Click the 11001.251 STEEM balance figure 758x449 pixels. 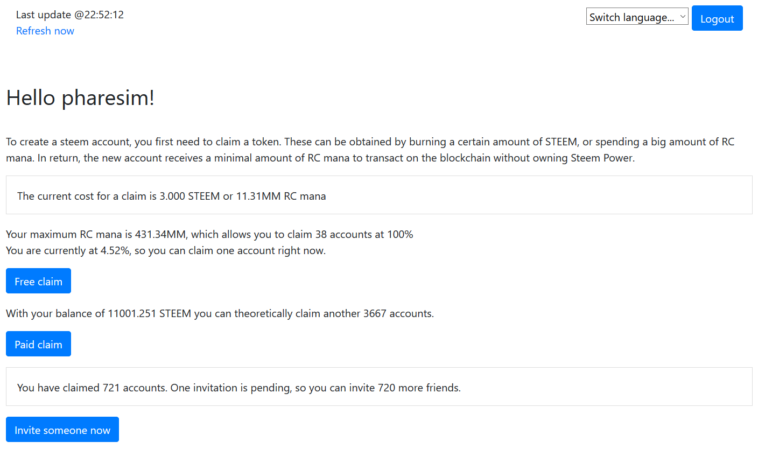pos(150,313)
